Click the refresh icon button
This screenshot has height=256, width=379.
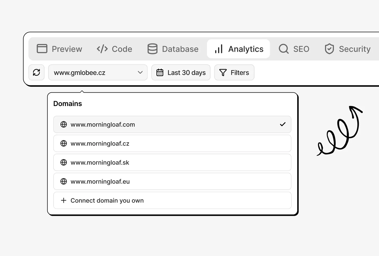(36, 72)
